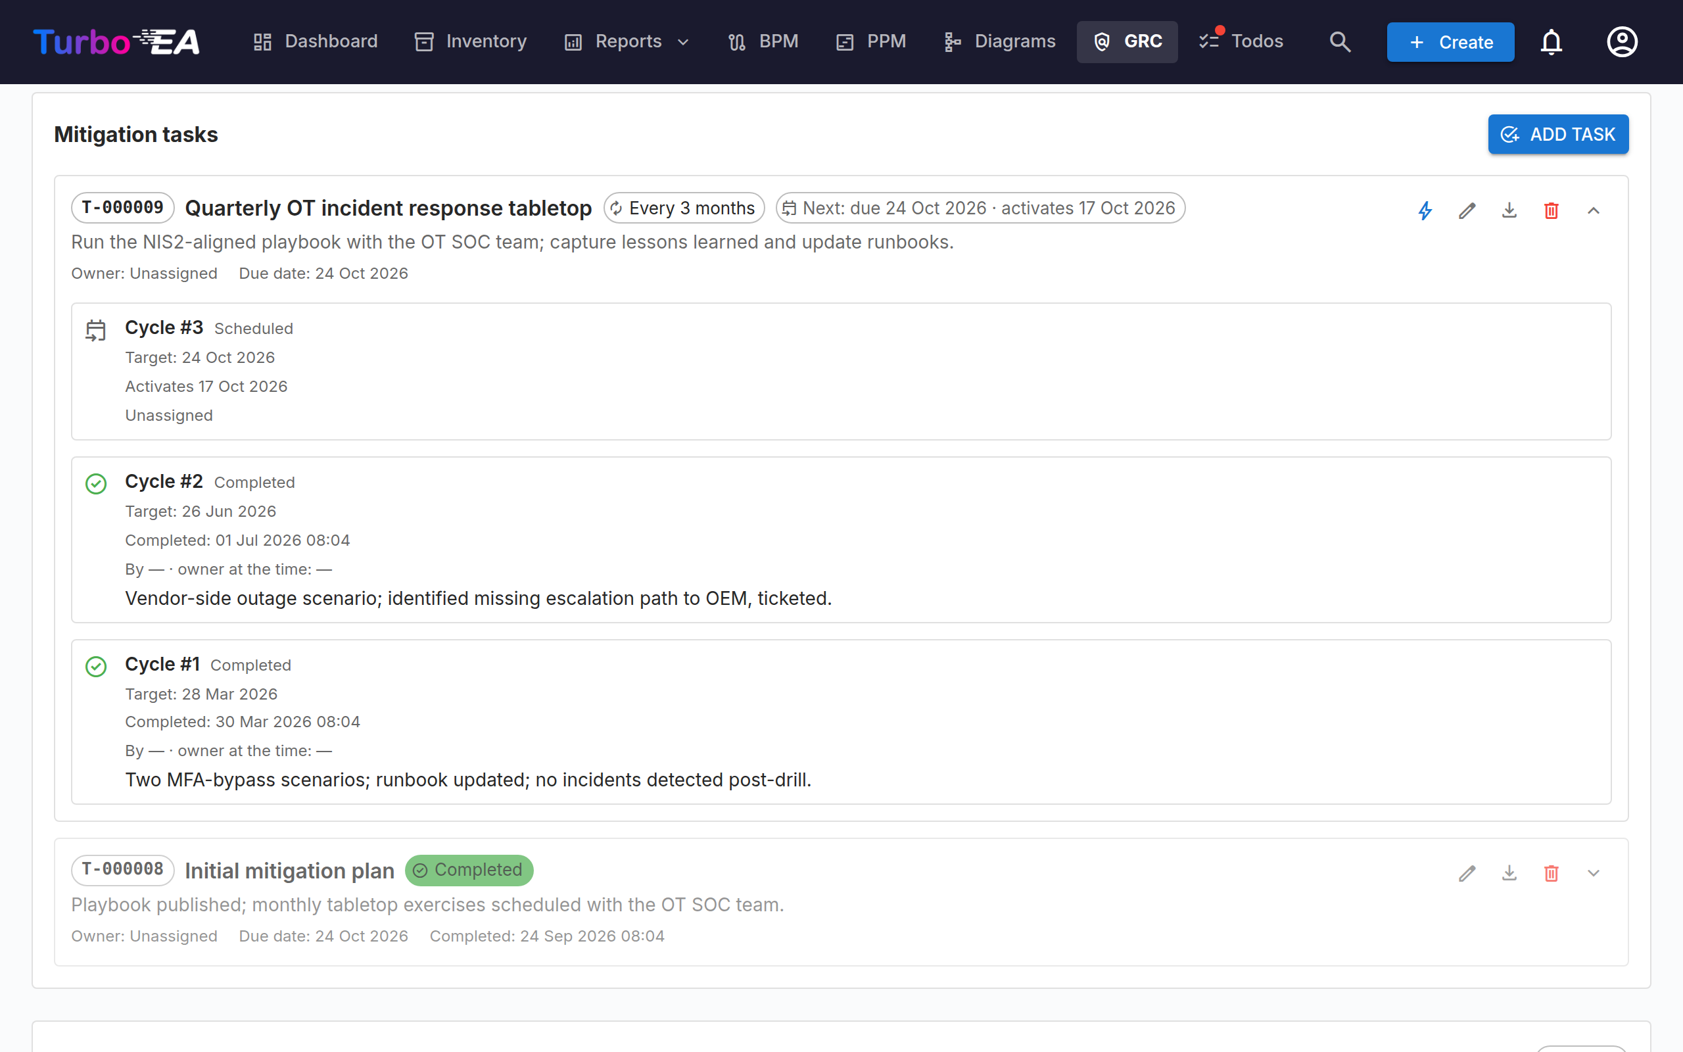Click Target: 26 Jun 2026 text
The width and height of the screenshot is (1683, 1052).
pos(201,512)
